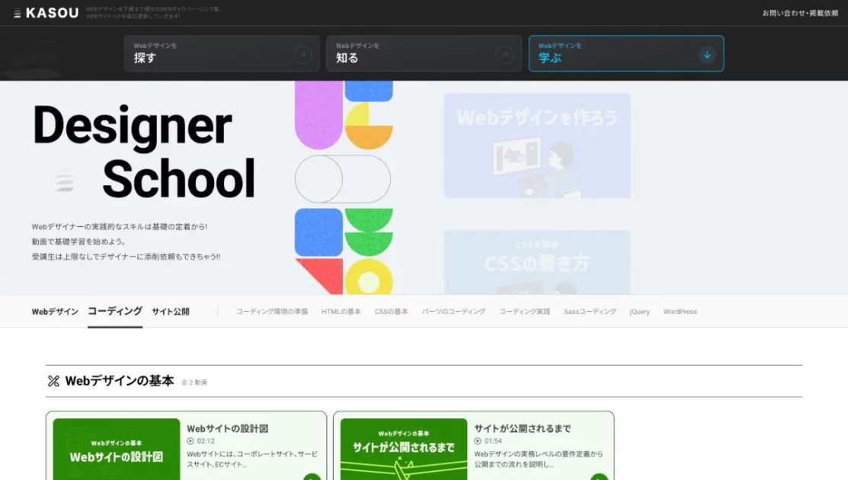
Task: Open the green Webサイトの設計図 video thumbnail
Action: point(117,450)
